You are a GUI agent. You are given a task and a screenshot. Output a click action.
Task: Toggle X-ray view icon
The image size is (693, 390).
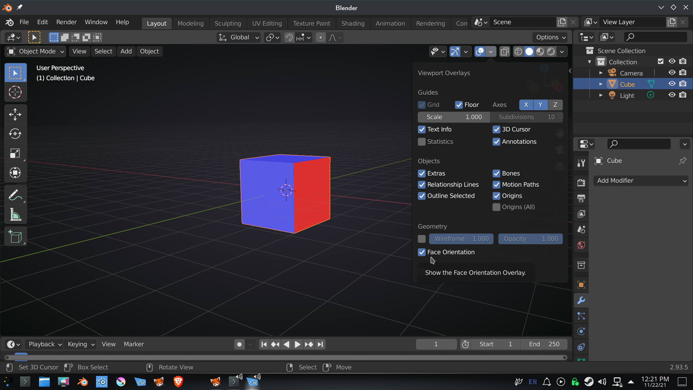(505, 52)
